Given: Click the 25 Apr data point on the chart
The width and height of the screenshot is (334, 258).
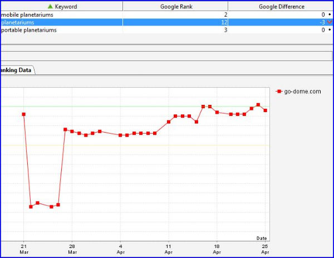Looking at the screenshot, I should 265,110.
